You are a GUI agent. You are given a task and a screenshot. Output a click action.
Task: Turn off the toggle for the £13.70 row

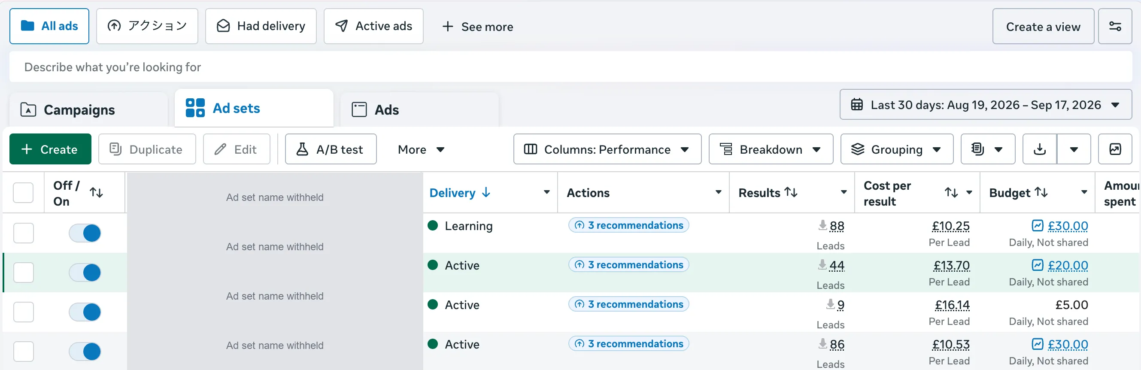[85, 273]
